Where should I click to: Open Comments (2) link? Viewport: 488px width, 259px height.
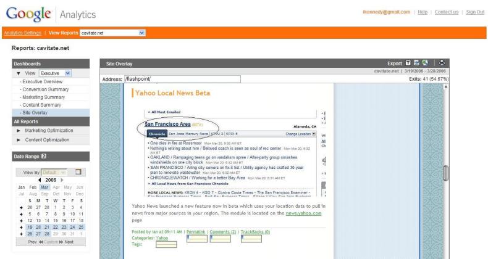[223, 232]
